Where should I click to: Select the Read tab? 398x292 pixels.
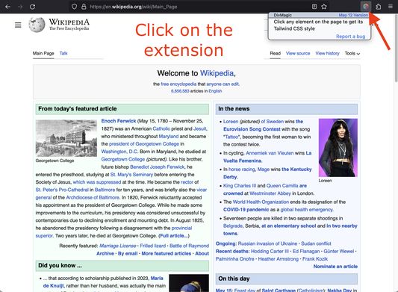[275, 53]
